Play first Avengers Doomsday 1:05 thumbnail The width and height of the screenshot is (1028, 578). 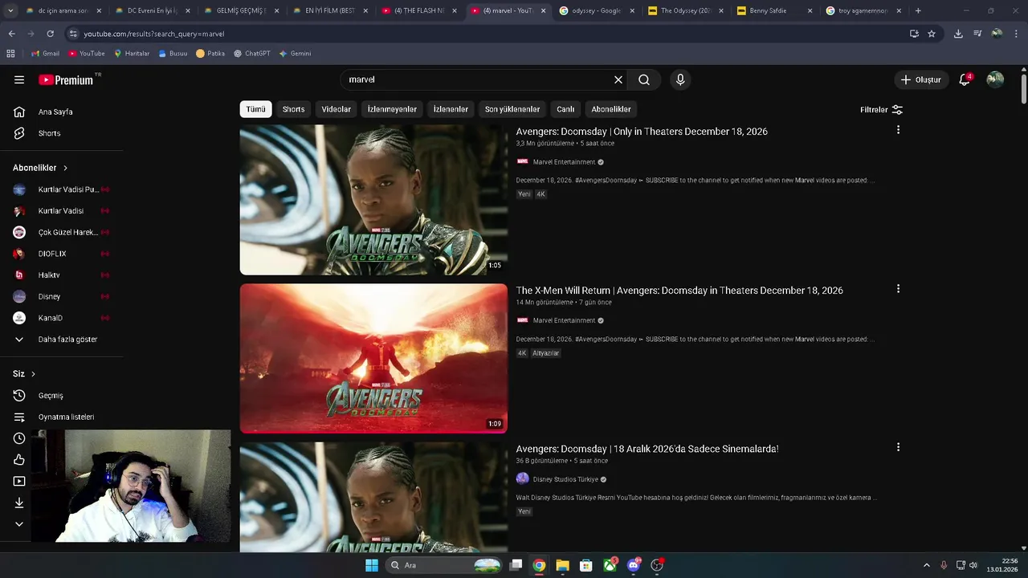[373, 200]
